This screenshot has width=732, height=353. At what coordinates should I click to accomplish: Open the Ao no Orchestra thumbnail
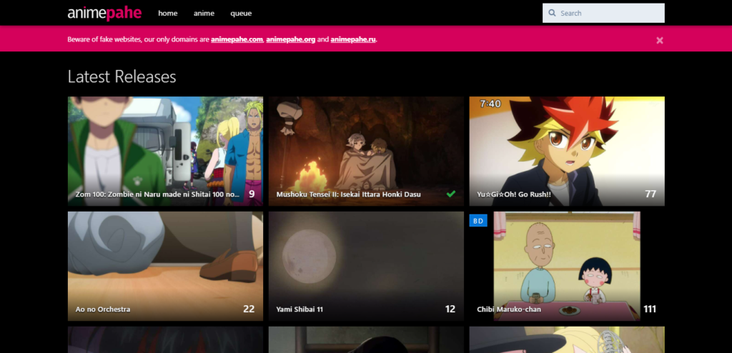165,266
